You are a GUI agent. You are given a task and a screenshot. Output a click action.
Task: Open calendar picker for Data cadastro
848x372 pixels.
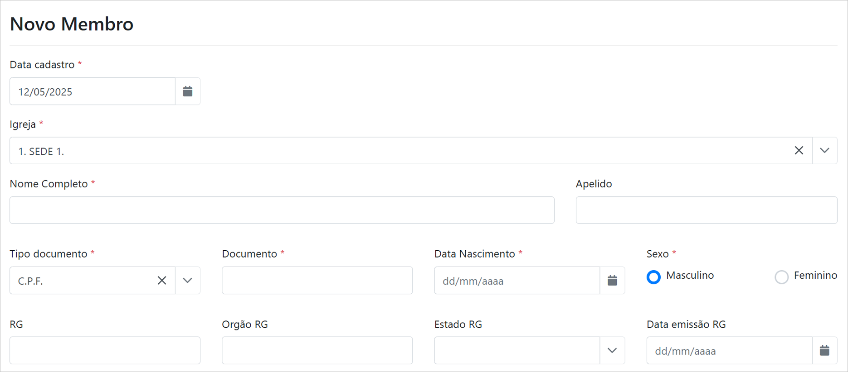coord(188,91)
